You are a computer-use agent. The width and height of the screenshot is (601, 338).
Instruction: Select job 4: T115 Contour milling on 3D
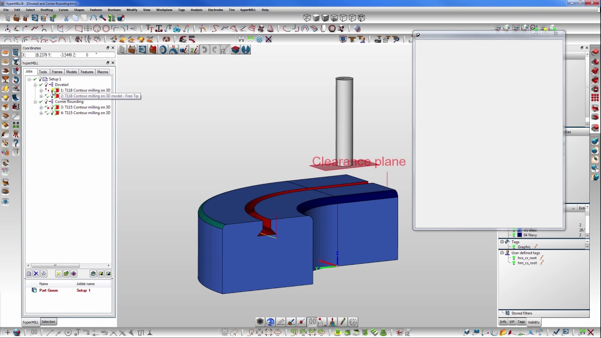85,113
